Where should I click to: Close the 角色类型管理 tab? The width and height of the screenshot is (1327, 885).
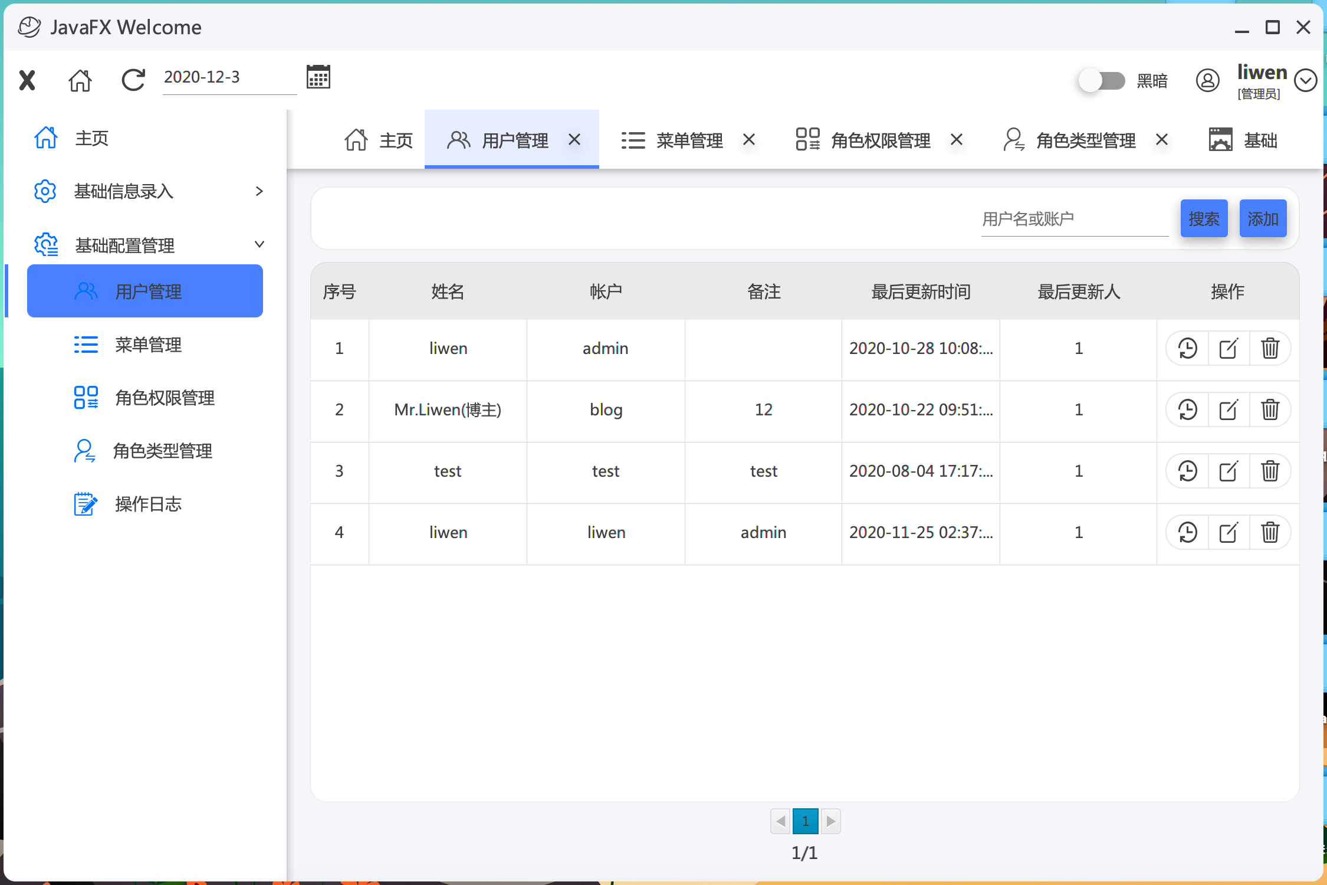click(x=1161, y=140)
